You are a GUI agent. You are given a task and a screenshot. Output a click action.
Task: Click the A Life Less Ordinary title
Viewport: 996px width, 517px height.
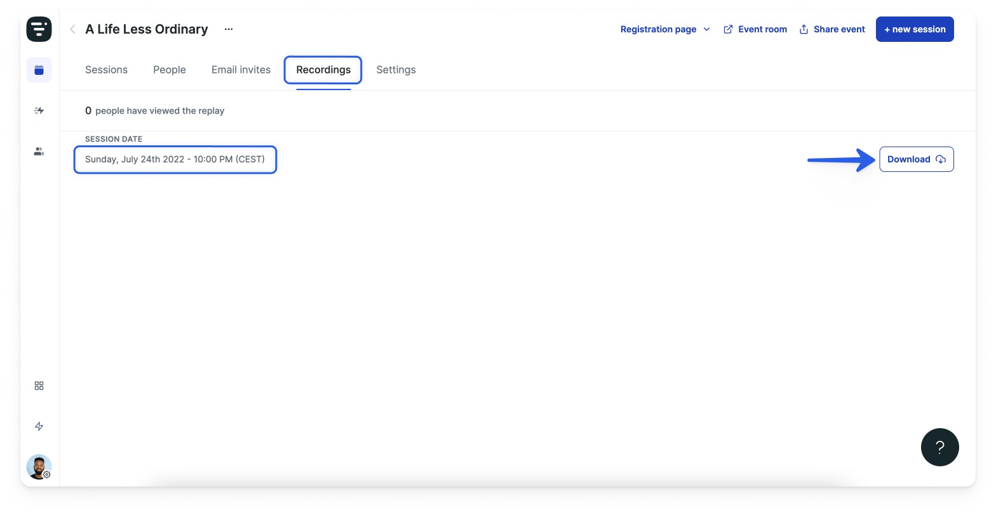(147, 29)
